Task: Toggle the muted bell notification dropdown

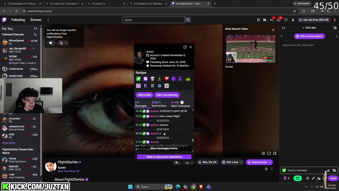Action: pyautogui.click(x=63, y=43)
